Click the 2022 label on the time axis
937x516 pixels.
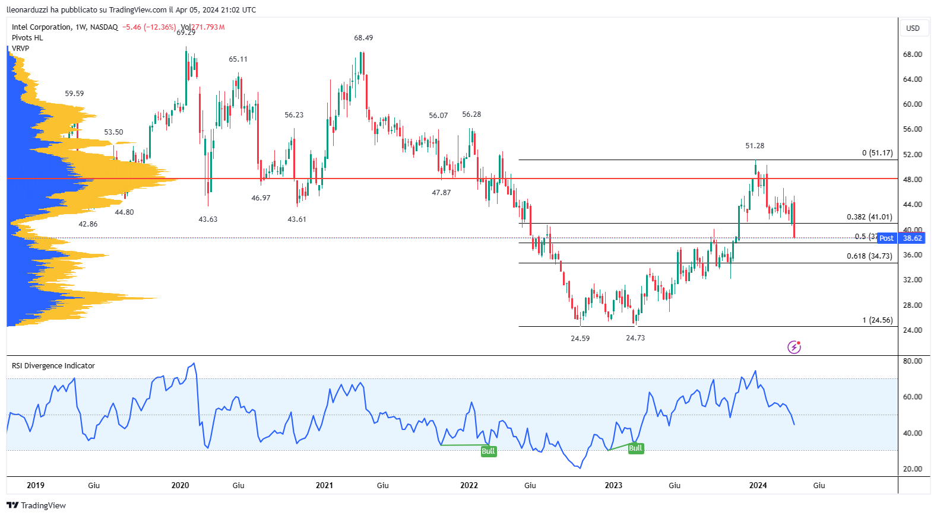469,485
